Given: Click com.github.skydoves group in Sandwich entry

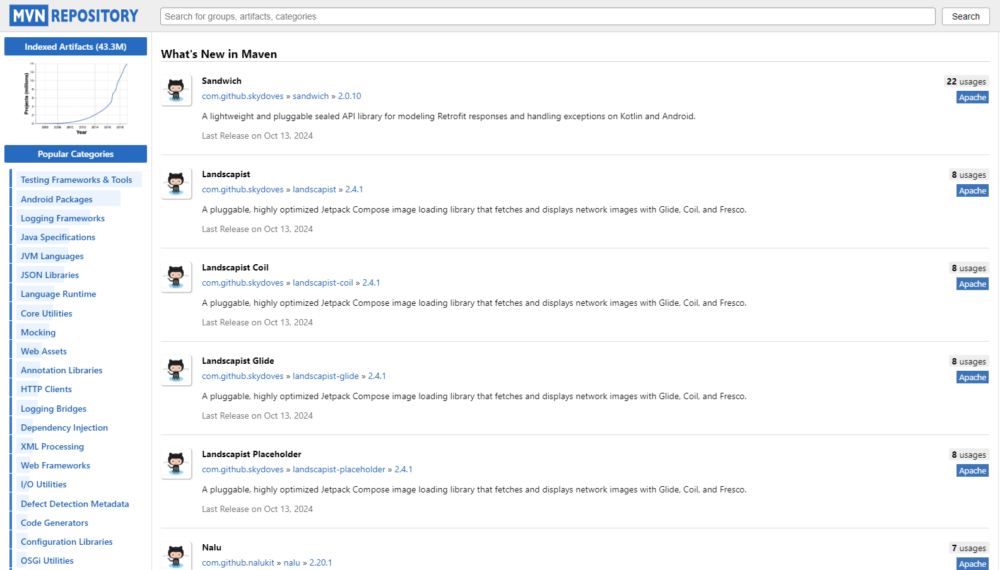Looking at the screenshot, I should 243,96.
